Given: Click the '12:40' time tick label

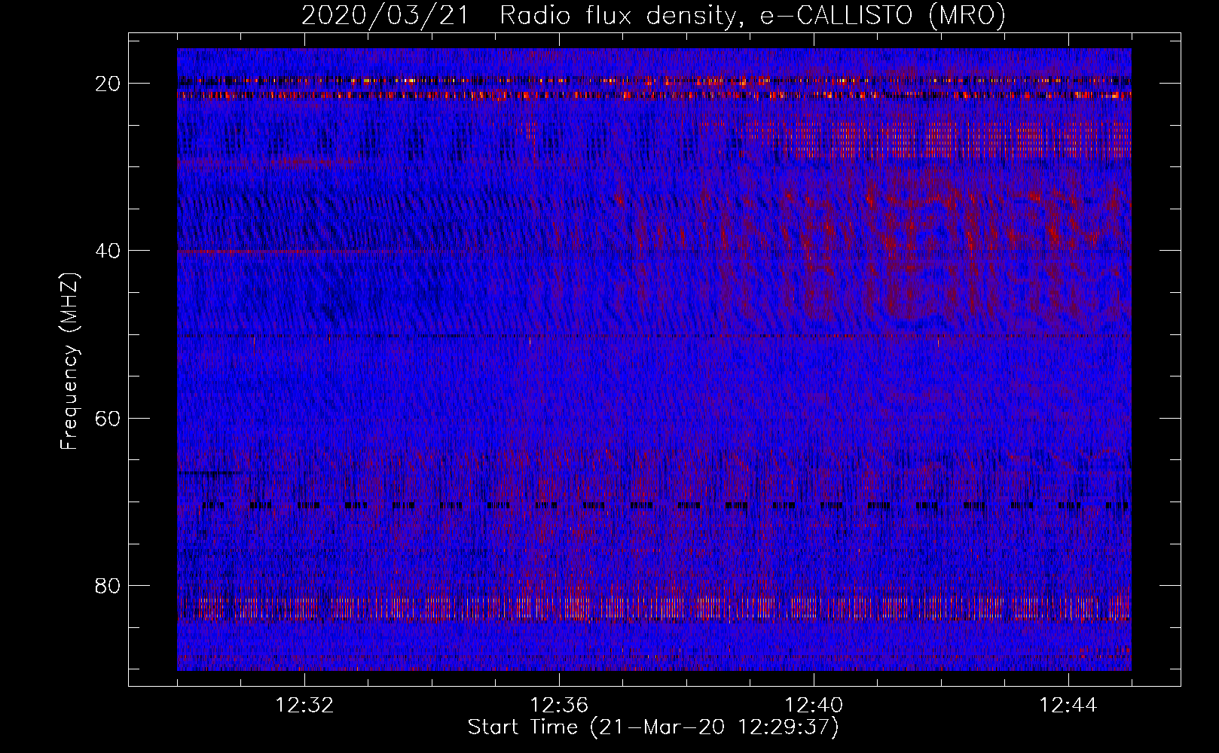Looking at the screenshot, I should click(814, 706).
